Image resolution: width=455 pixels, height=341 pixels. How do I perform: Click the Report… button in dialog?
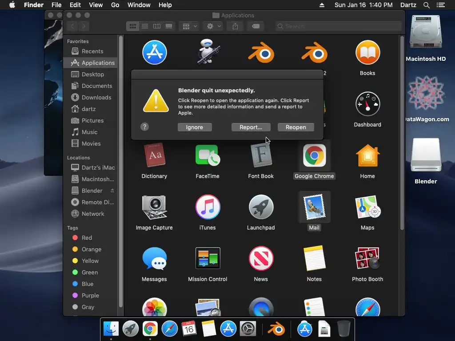point(251,127)
